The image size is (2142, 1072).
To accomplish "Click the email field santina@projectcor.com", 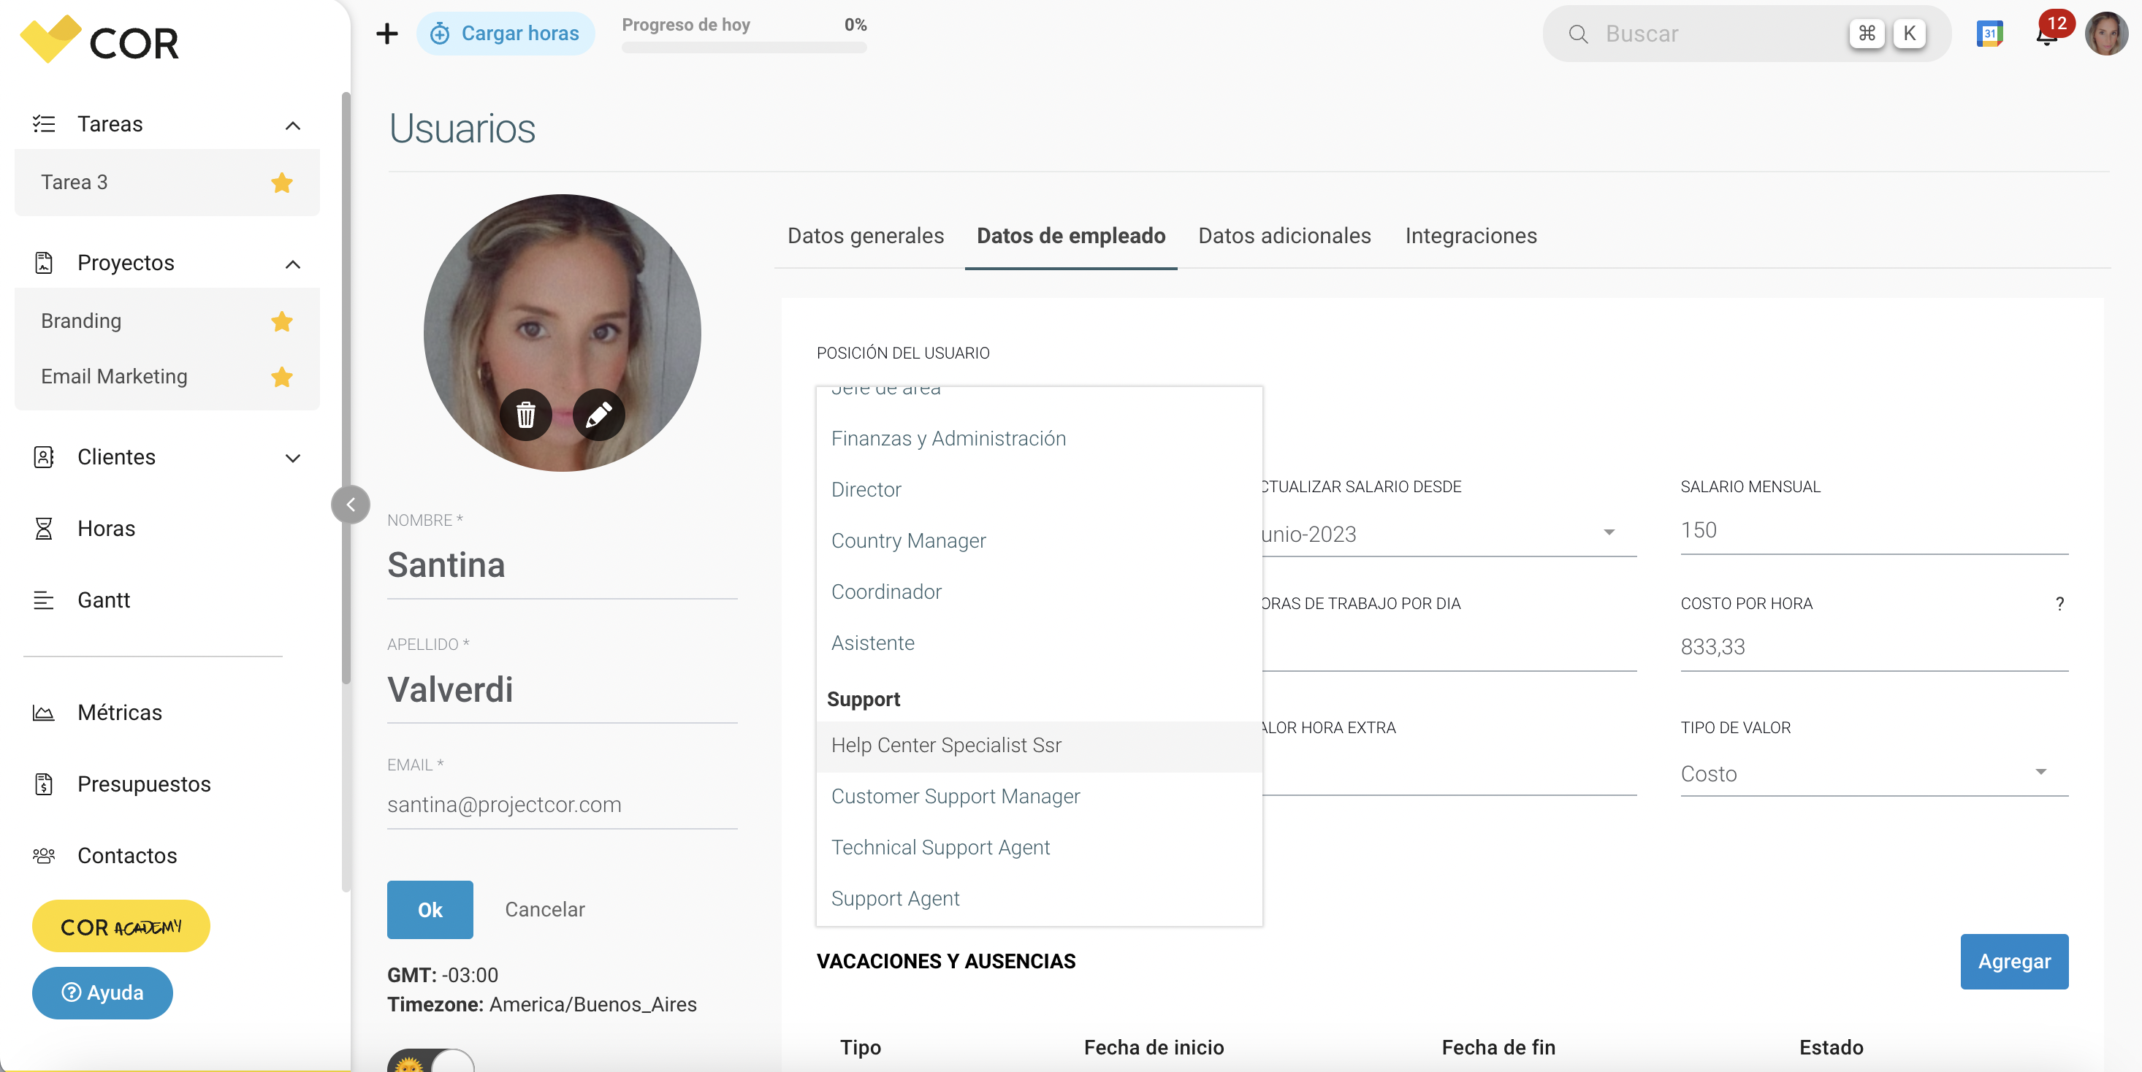I will 562,805.
